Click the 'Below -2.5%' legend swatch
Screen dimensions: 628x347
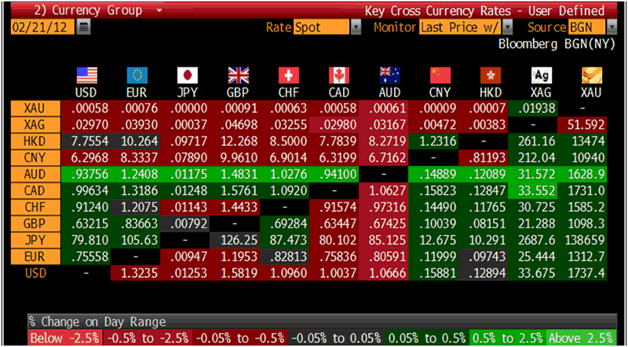point(66,338)
